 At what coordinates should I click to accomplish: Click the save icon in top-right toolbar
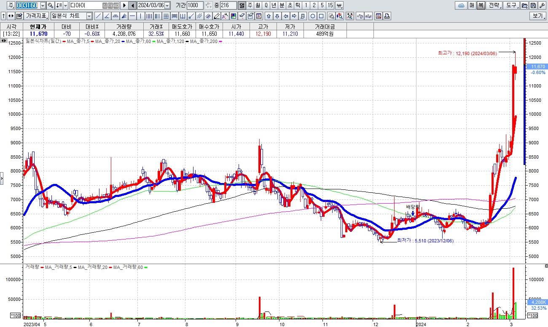tap(533, 5)
